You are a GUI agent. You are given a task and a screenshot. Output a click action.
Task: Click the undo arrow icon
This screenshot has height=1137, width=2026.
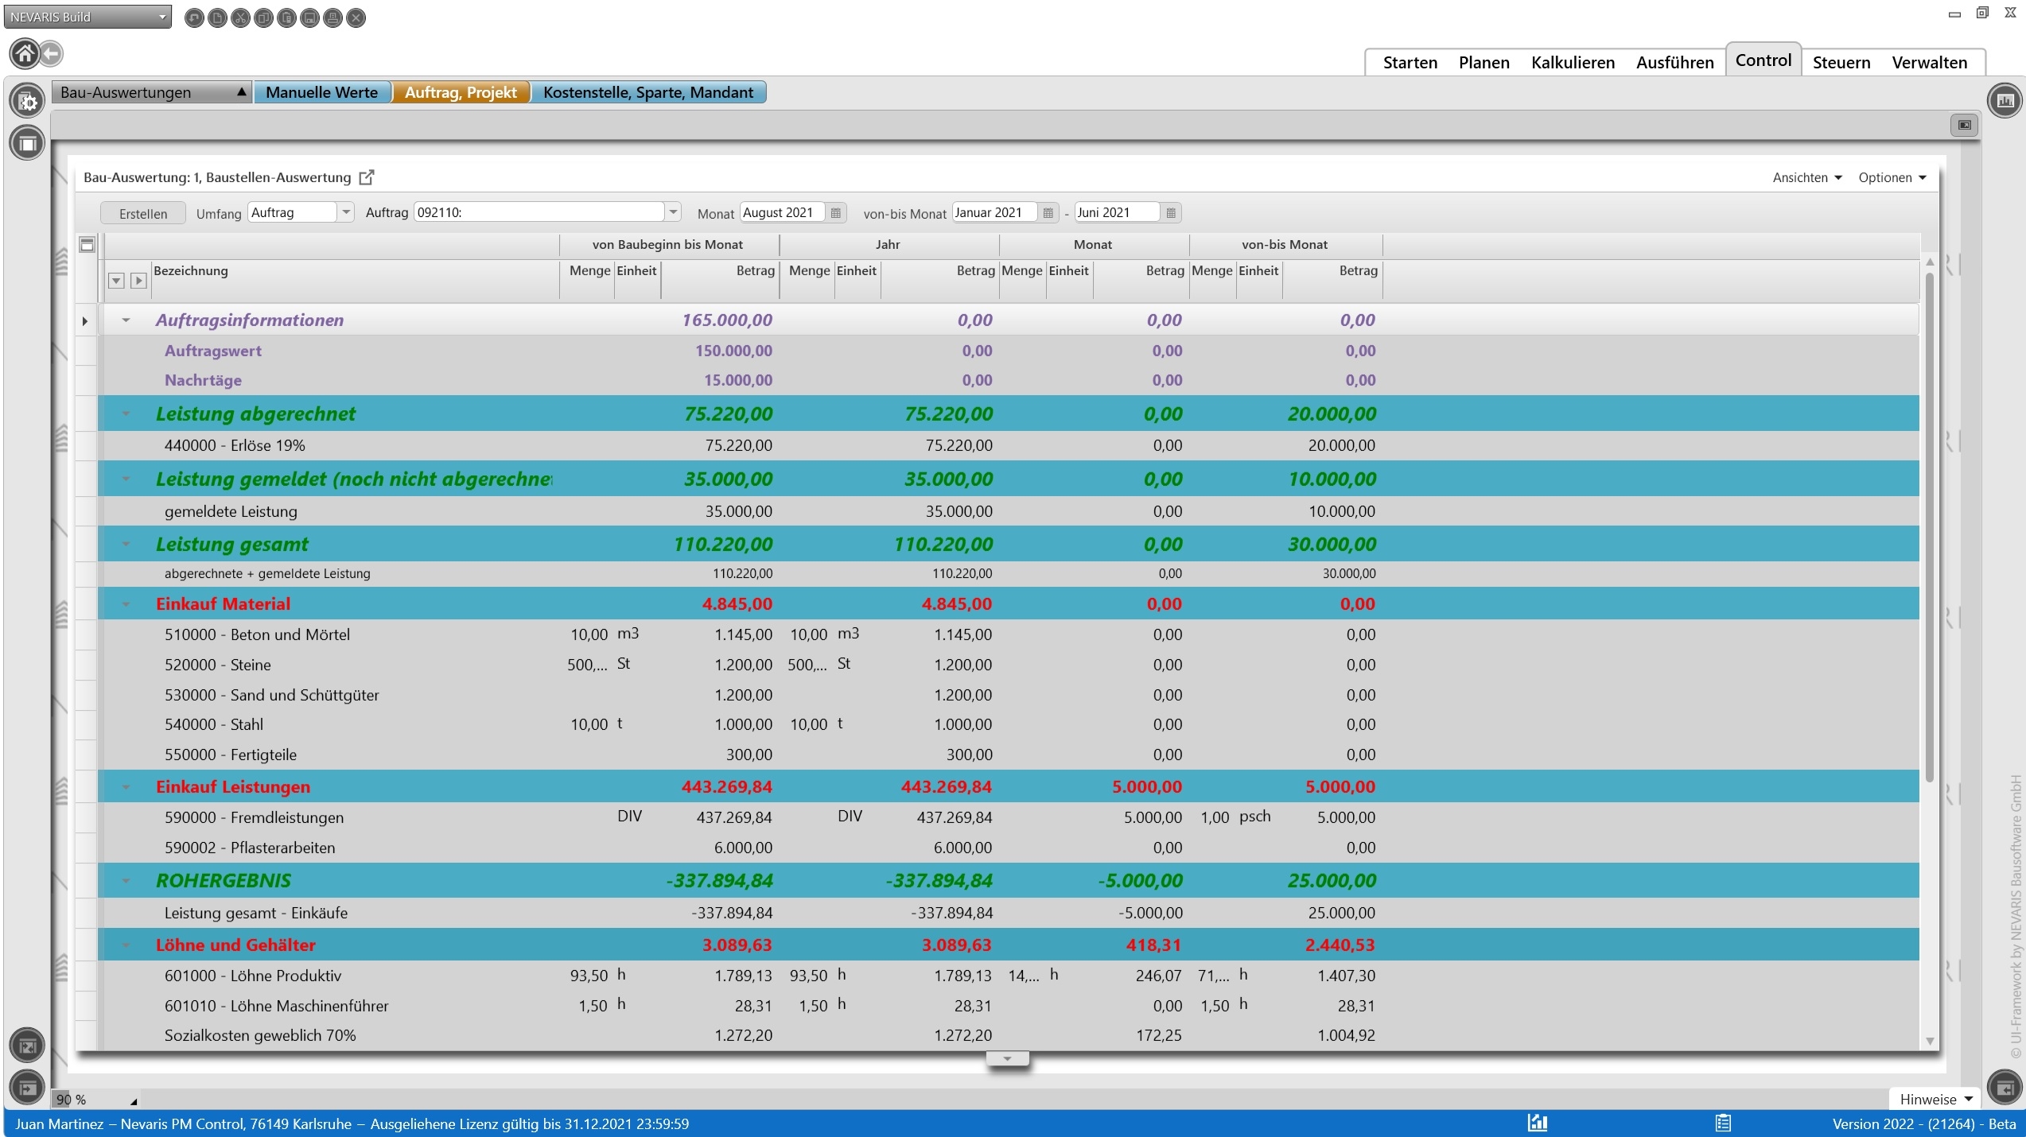click(x=193, y=17)
